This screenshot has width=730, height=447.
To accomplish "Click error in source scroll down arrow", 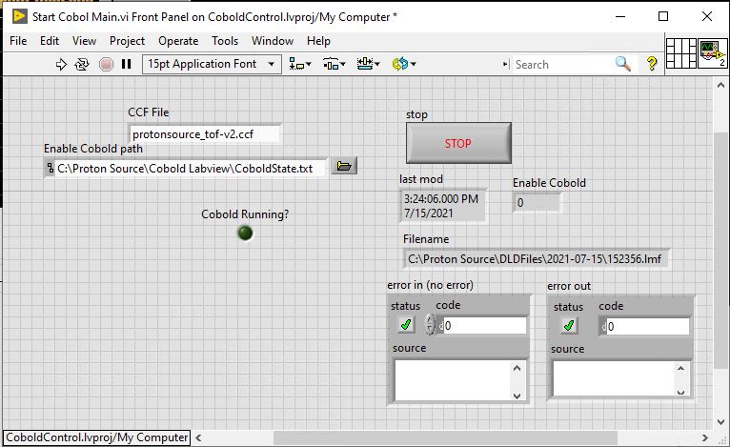I will (517, 396).
